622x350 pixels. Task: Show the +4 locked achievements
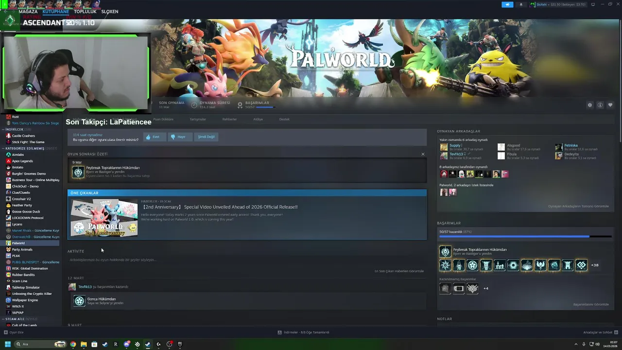click(x=486, y=288)
